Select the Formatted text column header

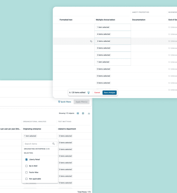[x=66, y=20]
